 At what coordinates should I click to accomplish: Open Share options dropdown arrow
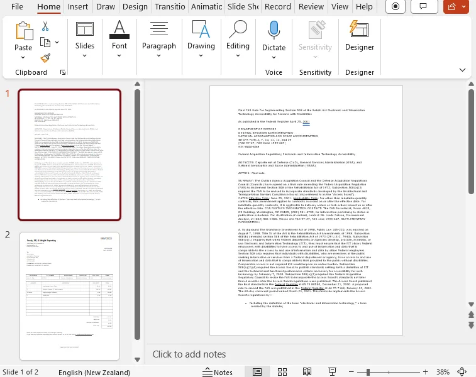click(x=464, y=6)
